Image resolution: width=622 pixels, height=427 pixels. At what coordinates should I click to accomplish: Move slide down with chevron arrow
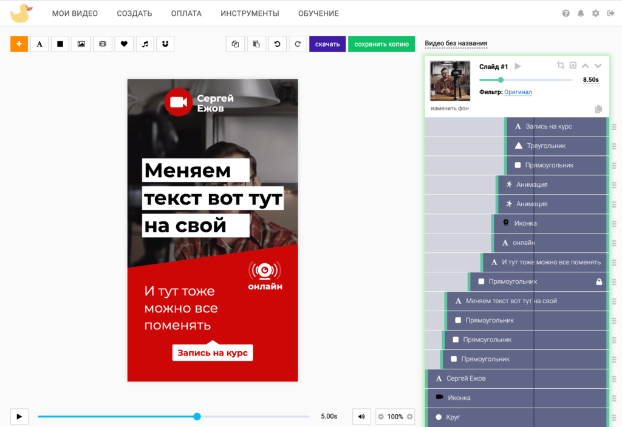598,66
